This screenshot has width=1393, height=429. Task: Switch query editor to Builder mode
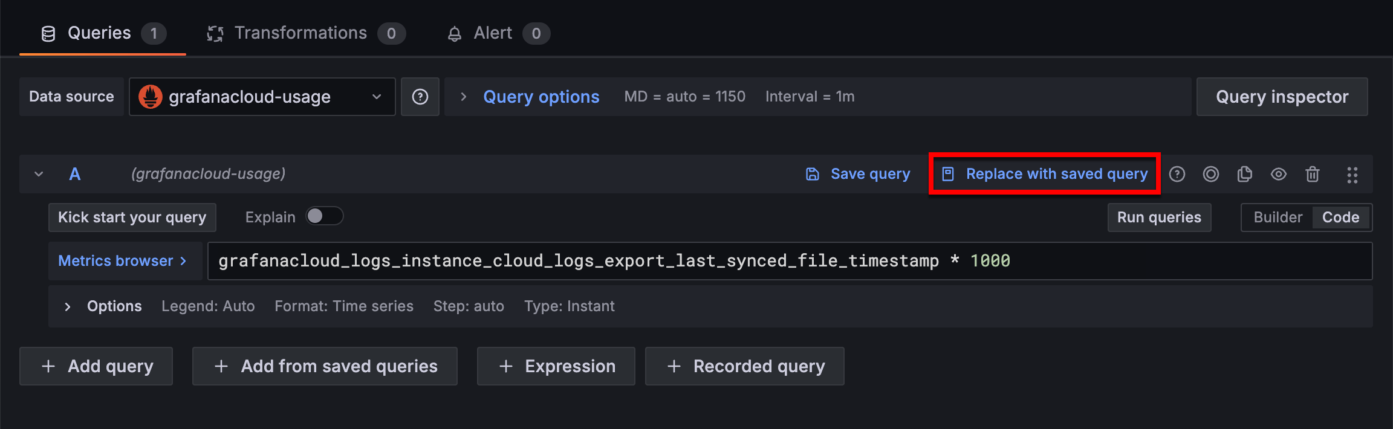tap(1277, 218)
